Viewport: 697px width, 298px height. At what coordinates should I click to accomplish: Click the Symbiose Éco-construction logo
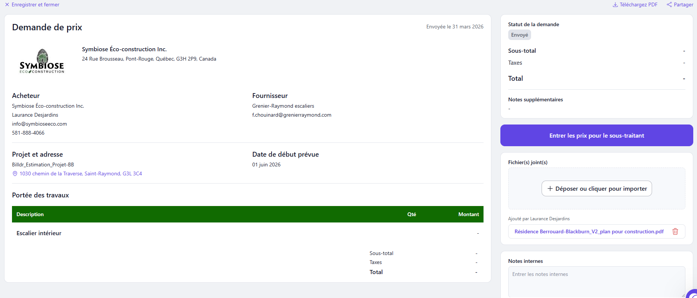tap(42, 61)
